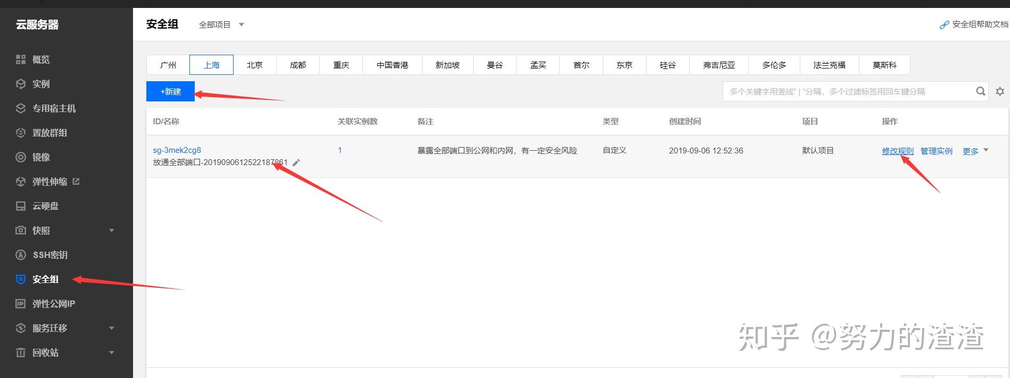This screenshot has width=1010, height=378.
Task: Click the 概览 overview grid icon
Action: click(x=21, y=59)
